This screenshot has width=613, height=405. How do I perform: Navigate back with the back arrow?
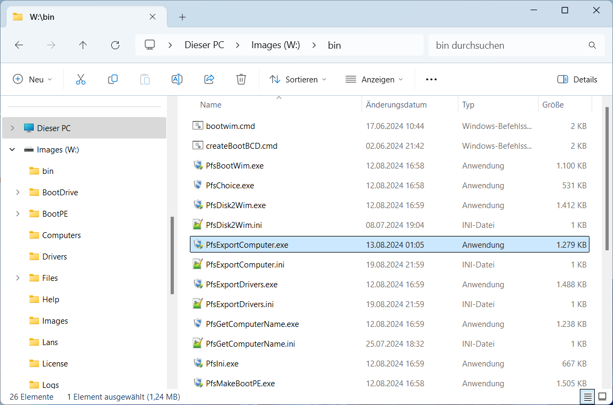pos(19,45)
